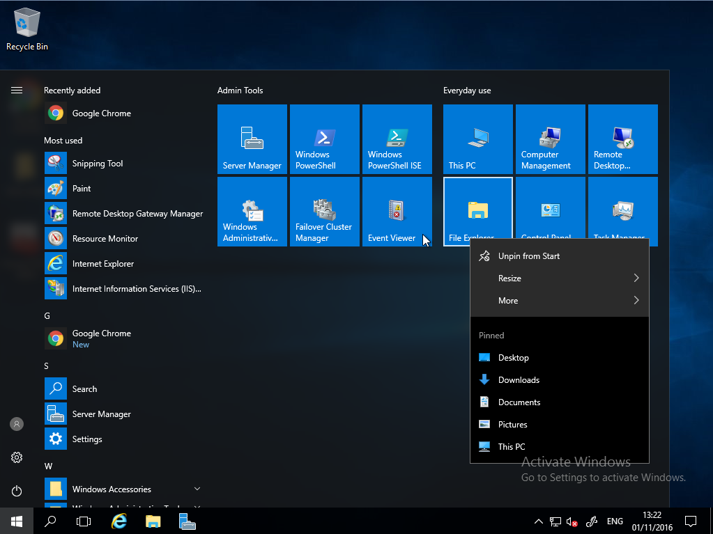Expand the Start hamburger menu

[17, 91]
